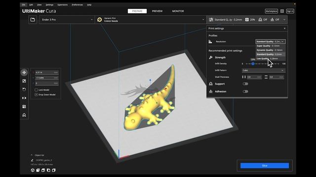Open the Marketplace
The image size is (316, 177).
pos(271,11)
